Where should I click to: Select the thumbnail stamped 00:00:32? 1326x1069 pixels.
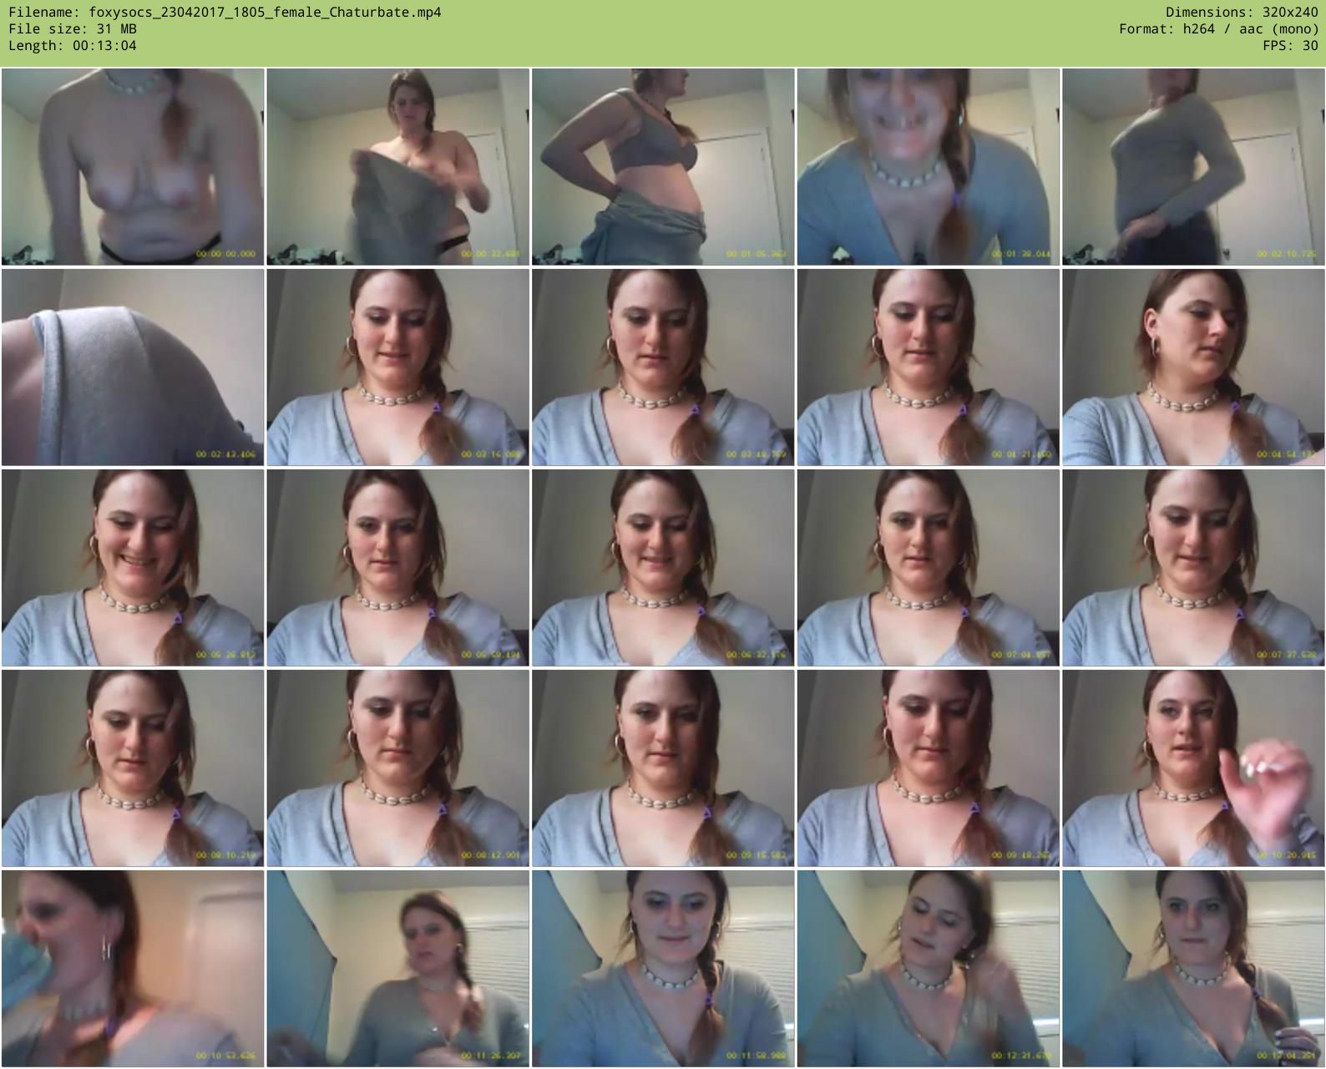click(397, 167)
